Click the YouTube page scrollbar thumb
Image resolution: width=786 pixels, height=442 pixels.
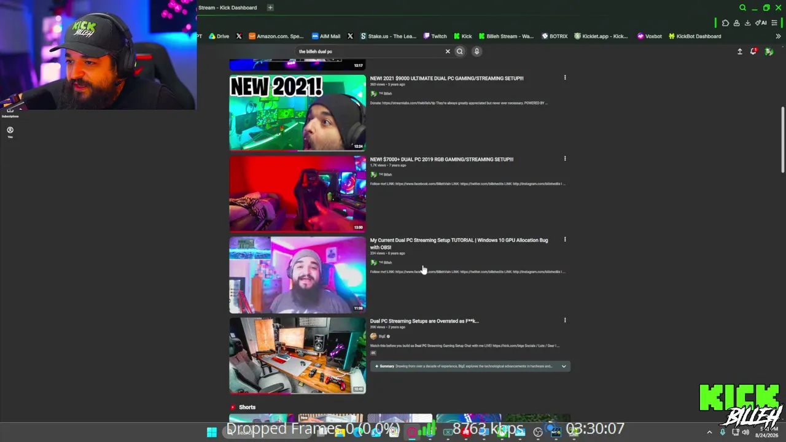(782, 140)
